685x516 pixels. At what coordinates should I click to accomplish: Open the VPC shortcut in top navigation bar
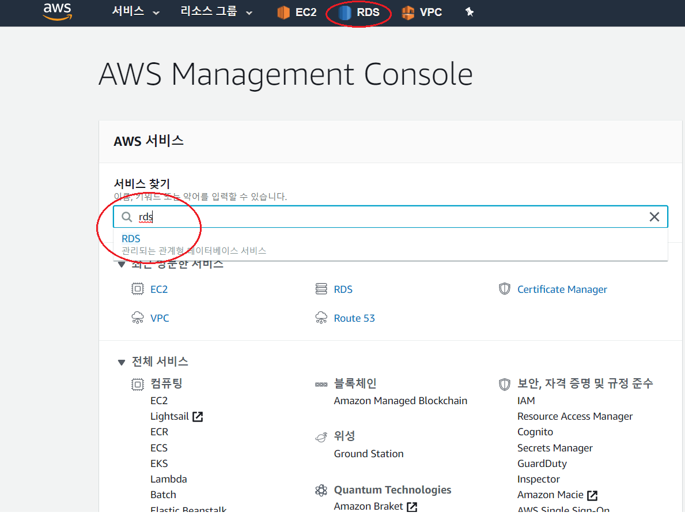pos(422,12)
